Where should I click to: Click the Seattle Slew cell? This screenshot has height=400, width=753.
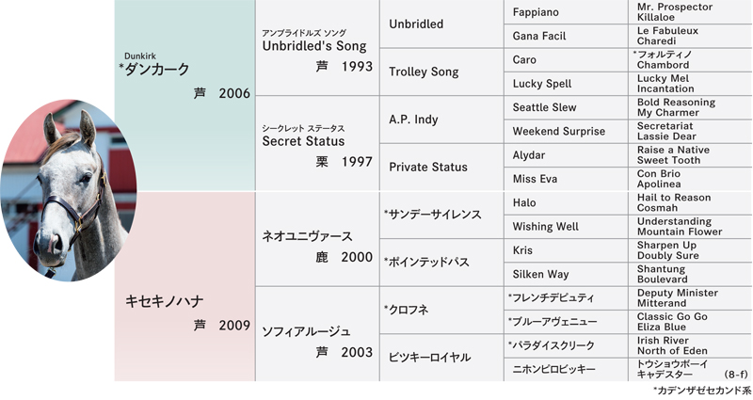[x=566, y=107]
